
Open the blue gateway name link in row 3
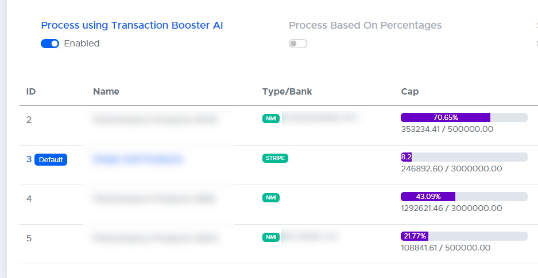138,159
